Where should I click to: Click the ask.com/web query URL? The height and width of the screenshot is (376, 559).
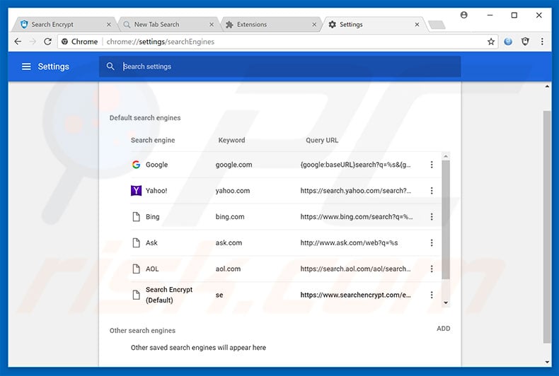pos(349,243)
